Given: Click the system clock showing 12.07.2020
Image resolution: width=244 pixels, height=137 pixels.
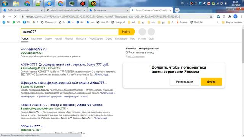Looking at the screenshot, I should (235, 3).
